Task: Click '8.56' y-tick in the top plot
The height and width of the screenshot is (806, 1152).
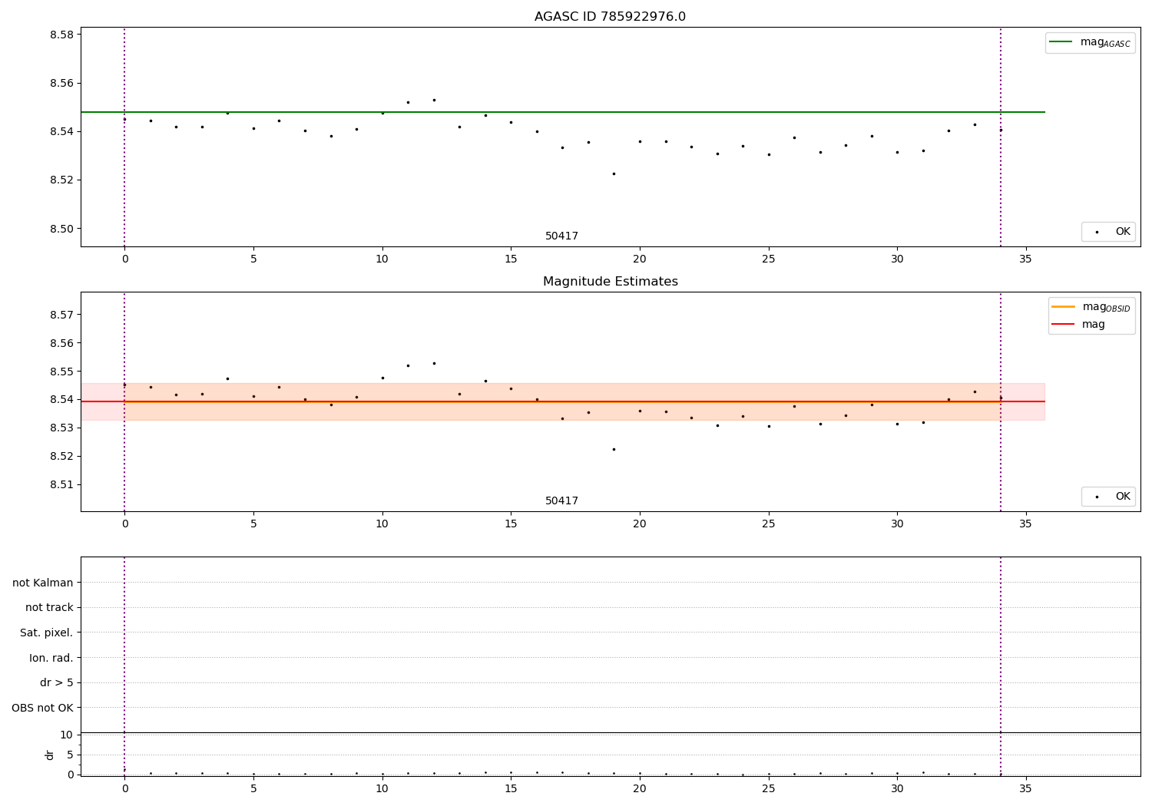Action: pos(61,83)
